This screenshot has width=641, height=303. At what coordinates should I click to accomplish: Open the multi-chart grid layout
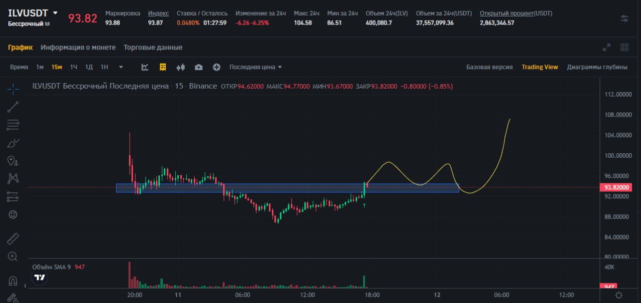point(624,48)
